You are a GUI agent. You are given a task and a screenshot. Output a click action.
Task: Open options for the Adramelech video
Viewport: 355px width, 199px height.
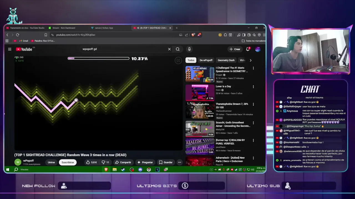253,158
